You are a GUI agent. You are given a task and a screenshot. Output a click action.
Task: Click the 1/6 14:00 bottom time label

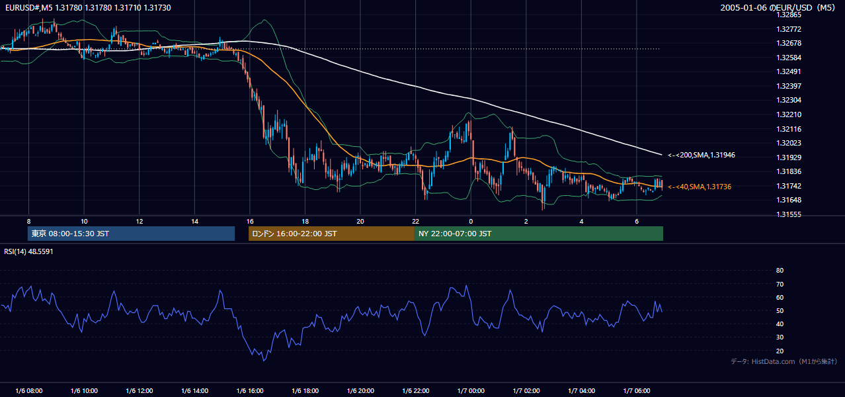tap(194, 391)
